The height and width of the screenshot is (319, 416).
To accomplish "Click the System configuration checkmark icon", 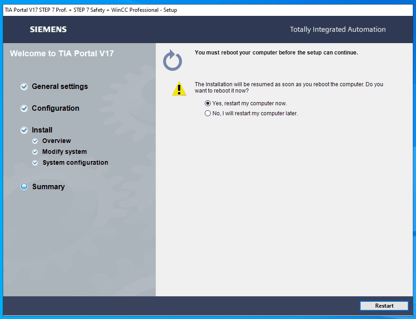I will 35,163.
